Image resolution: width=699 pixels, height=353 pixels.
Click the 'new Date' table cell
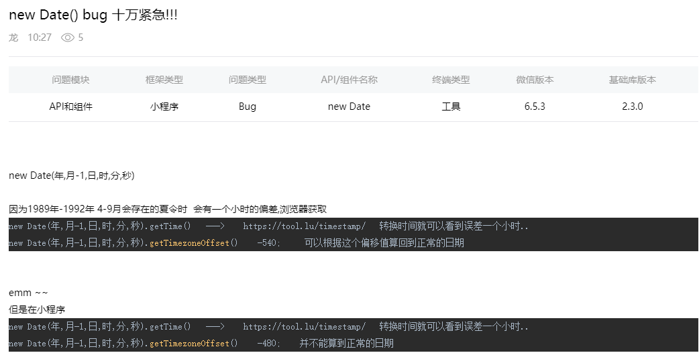[349, 107]
